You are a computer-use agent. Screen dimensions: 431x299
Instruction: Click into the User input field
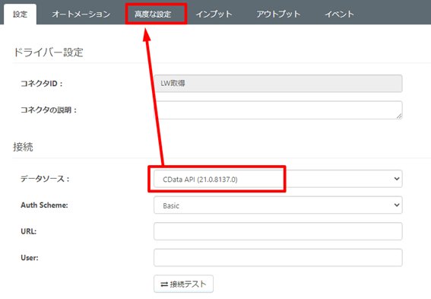pos(278,258)
